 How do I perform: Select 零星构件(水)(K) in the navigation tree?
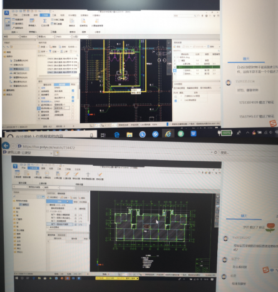pyautogui.click(x=19, y=86)
